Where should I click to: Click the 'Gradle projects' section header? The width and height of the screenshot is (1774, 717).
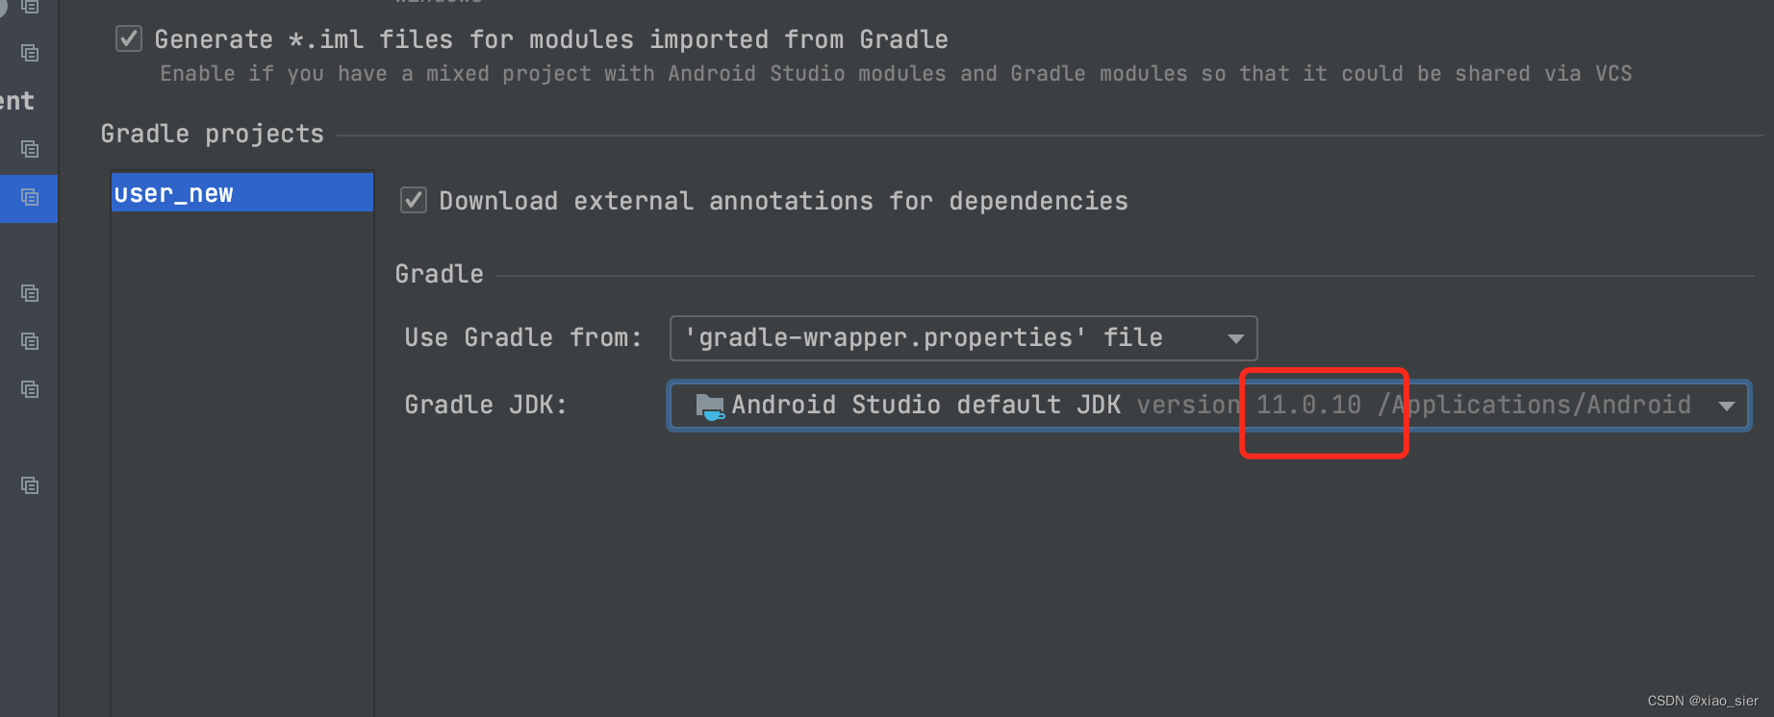(x=213, y=134)
